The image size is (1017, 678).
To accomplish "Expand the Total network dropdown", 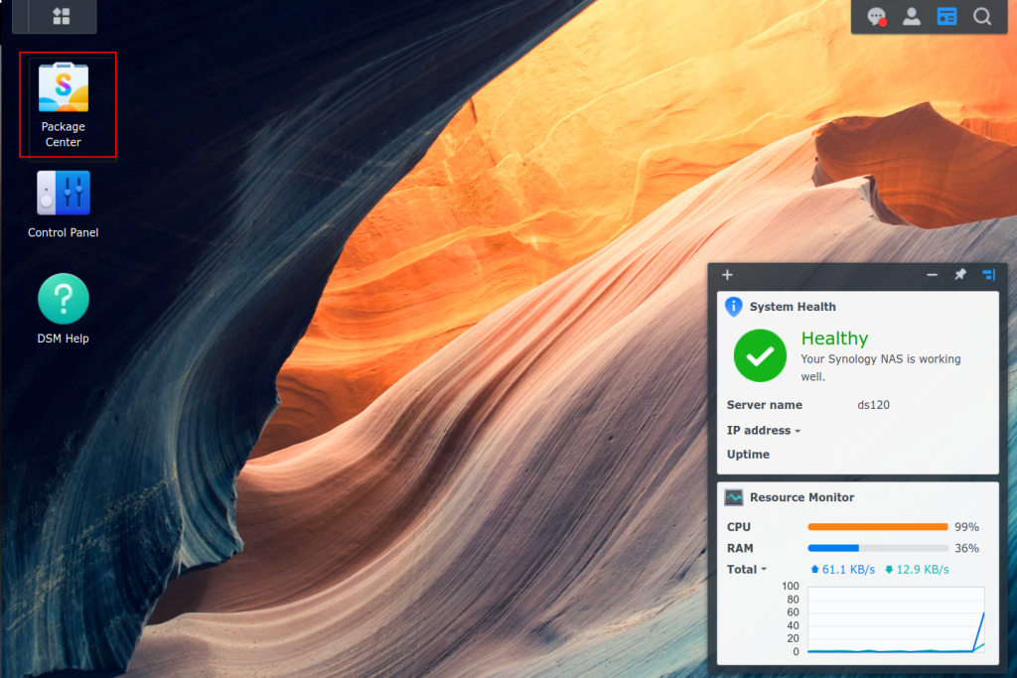I will click(x=764, y=570).
